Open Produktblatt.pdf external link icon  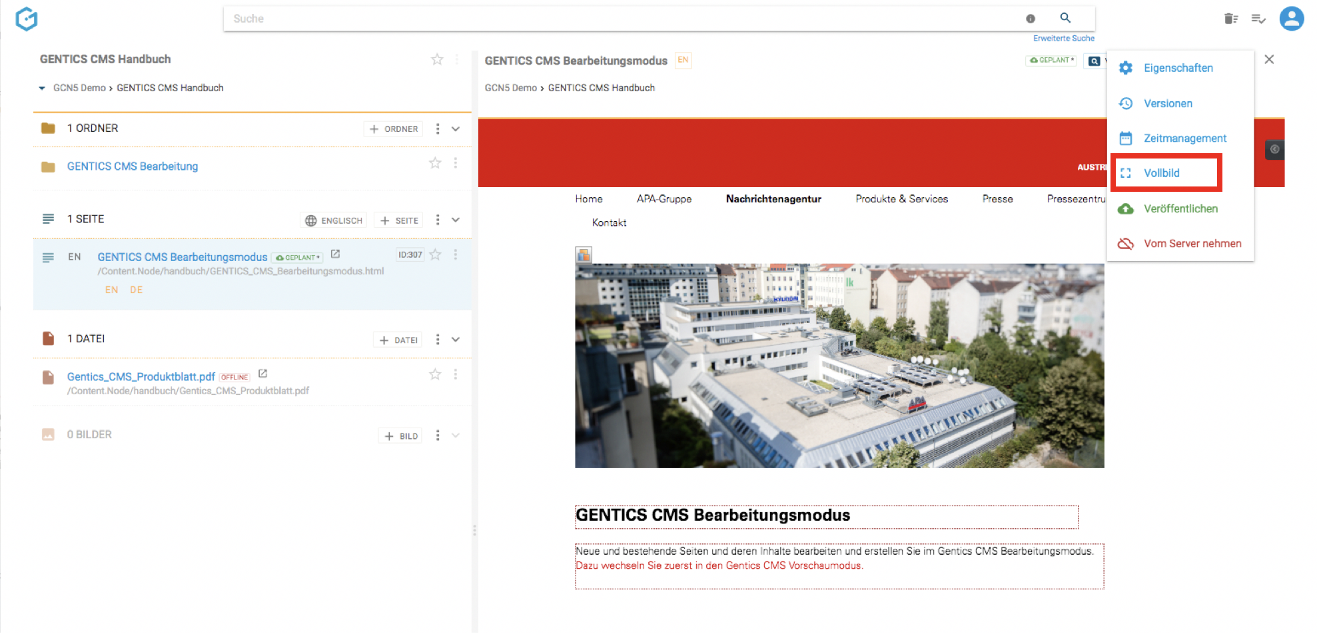[x=262, y=374]
